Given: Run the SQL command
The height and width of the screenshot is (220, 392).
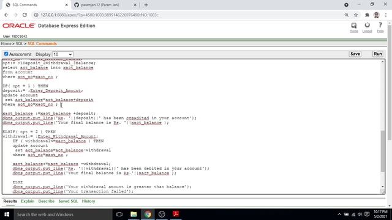Looking at the screenshot, I should pyautogui.click(x=377, y=54).
